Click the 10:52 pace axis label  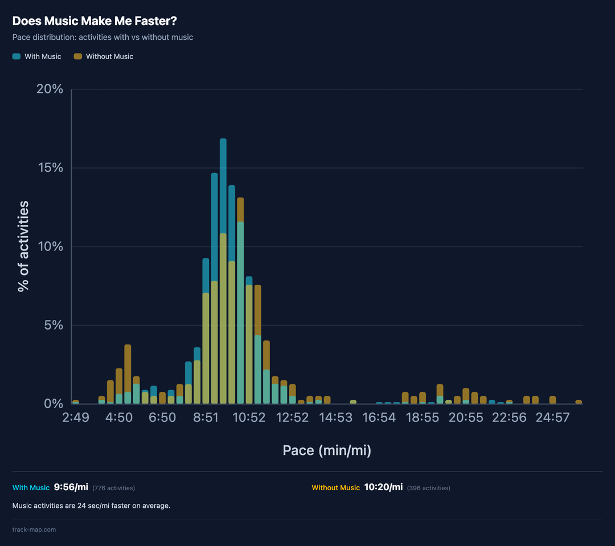tap(249, 418)
